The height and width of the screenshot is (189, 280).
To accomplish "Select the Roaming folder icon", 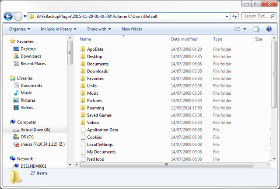I will [x=83, y=107].
